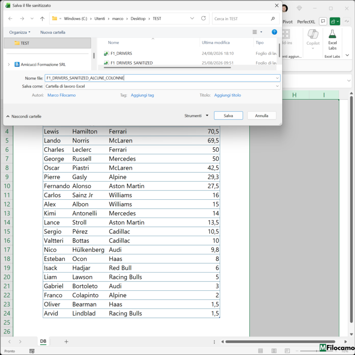The image size is (355, 355).
Task: Click the Excel horizontal scrollbar
Action: 280,341
